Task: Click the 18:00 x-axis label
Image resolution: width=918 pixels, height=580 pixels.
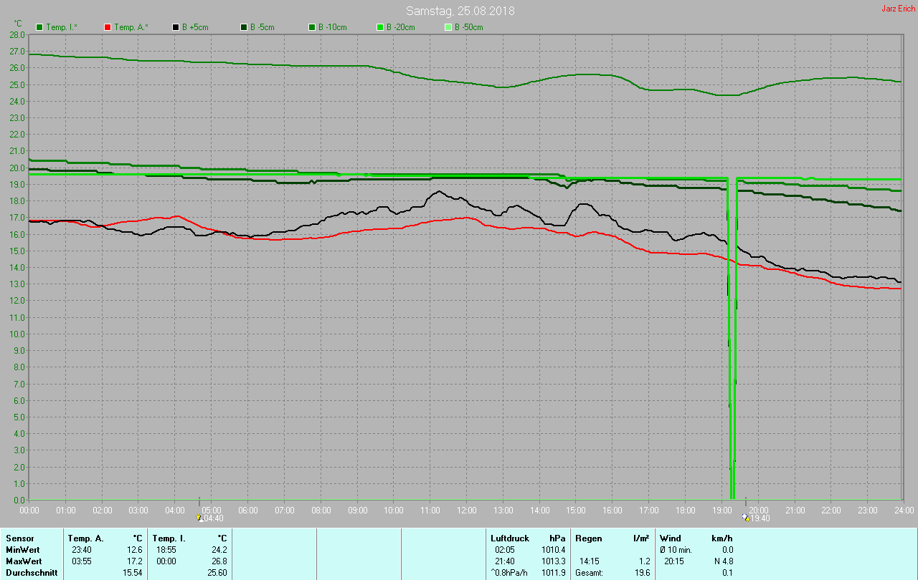Action: 685,511
